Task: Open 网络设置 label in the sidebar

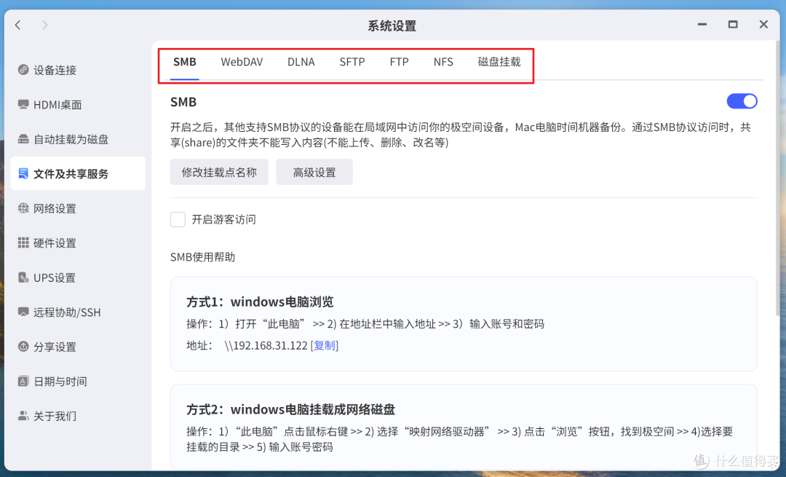Action: point(55,209)
